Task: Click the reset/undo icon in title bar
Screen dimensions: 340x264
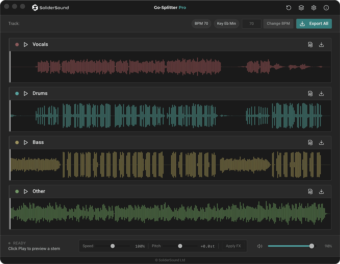Action: (x=289, y=8)
